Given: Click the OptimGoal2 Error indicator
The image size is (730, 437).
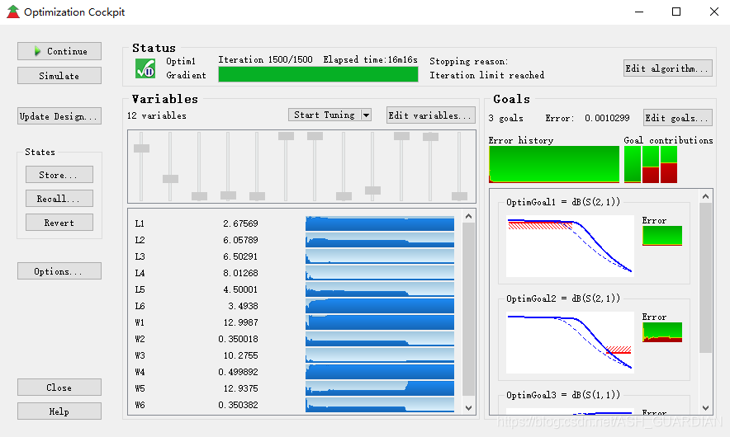Looking at the screenshot, I should tap(662, 332).
